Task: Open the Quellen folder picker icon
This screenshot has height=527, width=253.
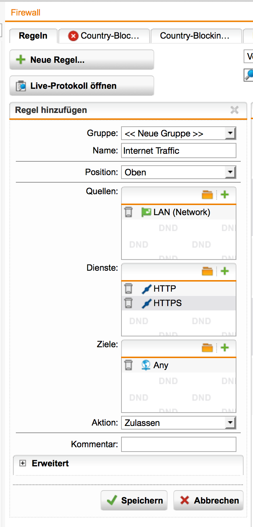Action: click(207, 195)
